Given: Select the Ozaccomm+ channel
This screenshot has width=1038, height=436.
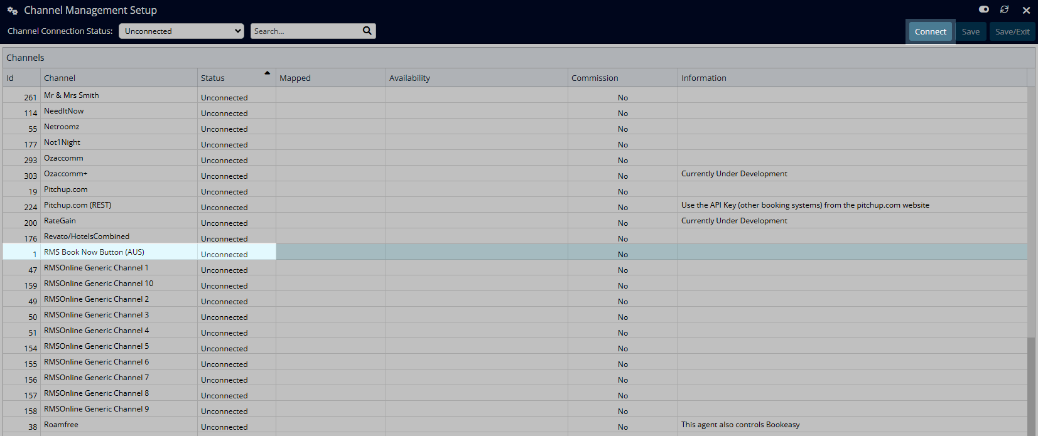Looking at the screenshot, I should pyautogui.click(x=65, y=174).
